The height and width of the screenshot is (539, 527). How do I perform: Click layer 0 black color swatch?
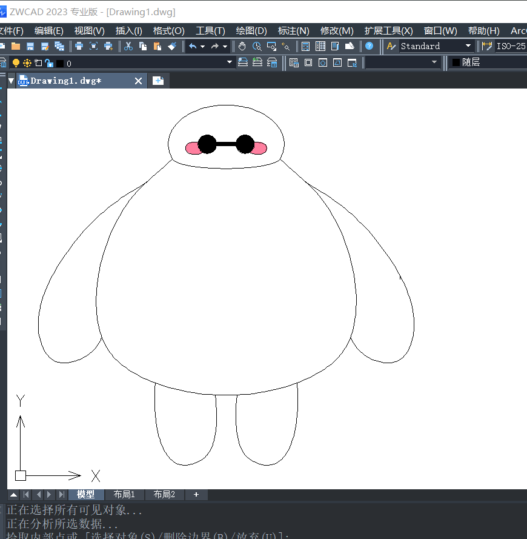60,64
